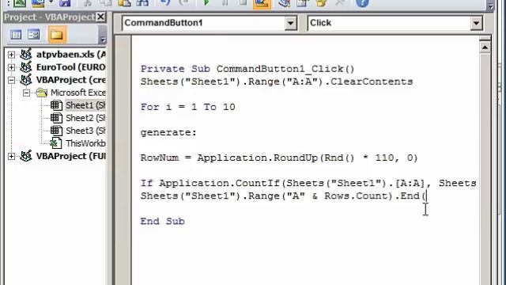
Task: Select Sheet2 module in project tree
Action: pos(85,118)
